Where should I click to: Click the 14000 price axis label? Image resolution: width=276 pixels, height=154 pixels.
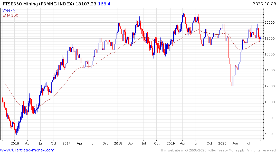[x=270, y=70]
